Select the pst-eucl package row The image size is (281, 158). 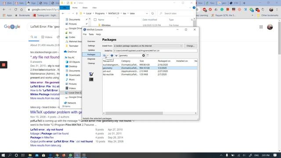coord(150,71)
